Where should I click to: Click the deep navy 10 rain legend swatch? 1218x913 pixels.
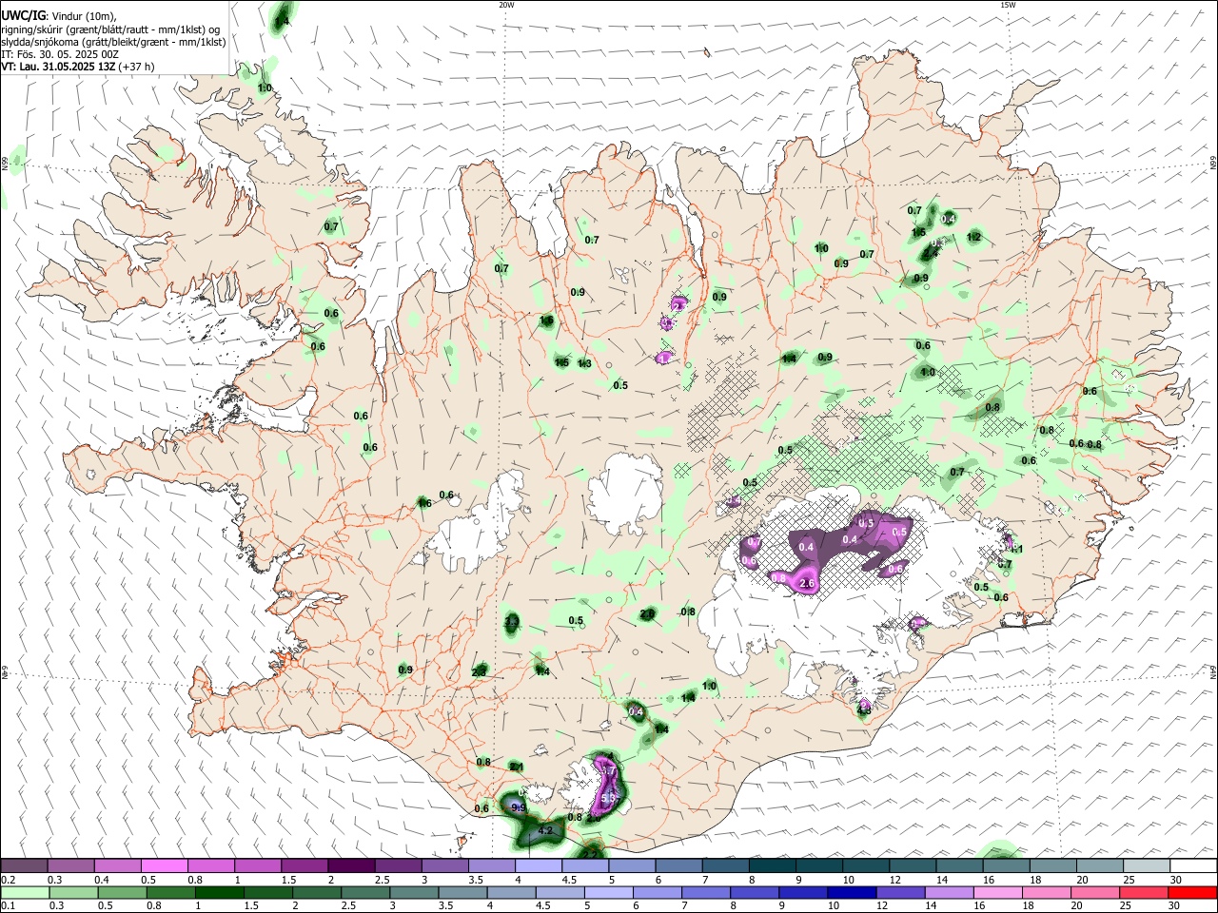(x=852, y=892)
